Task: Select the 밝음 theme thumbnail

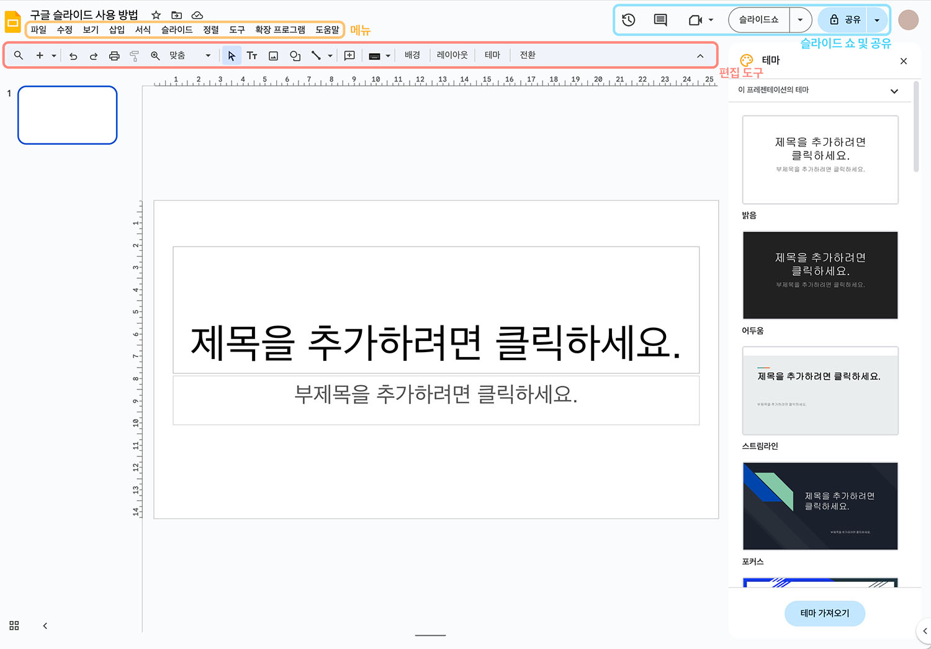Action: coord(821,160)
